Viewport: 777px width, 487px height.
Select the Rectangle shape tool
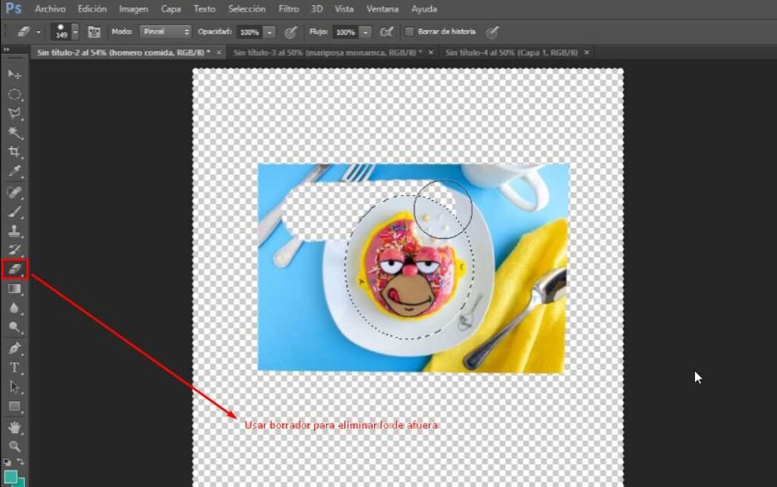click(14, 407)
